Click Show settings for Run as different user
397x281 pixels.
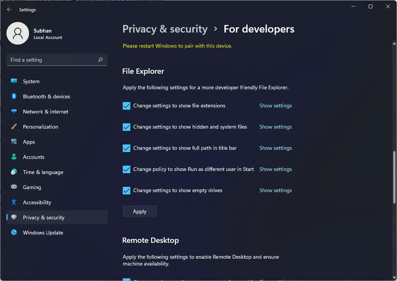point(275,169)
